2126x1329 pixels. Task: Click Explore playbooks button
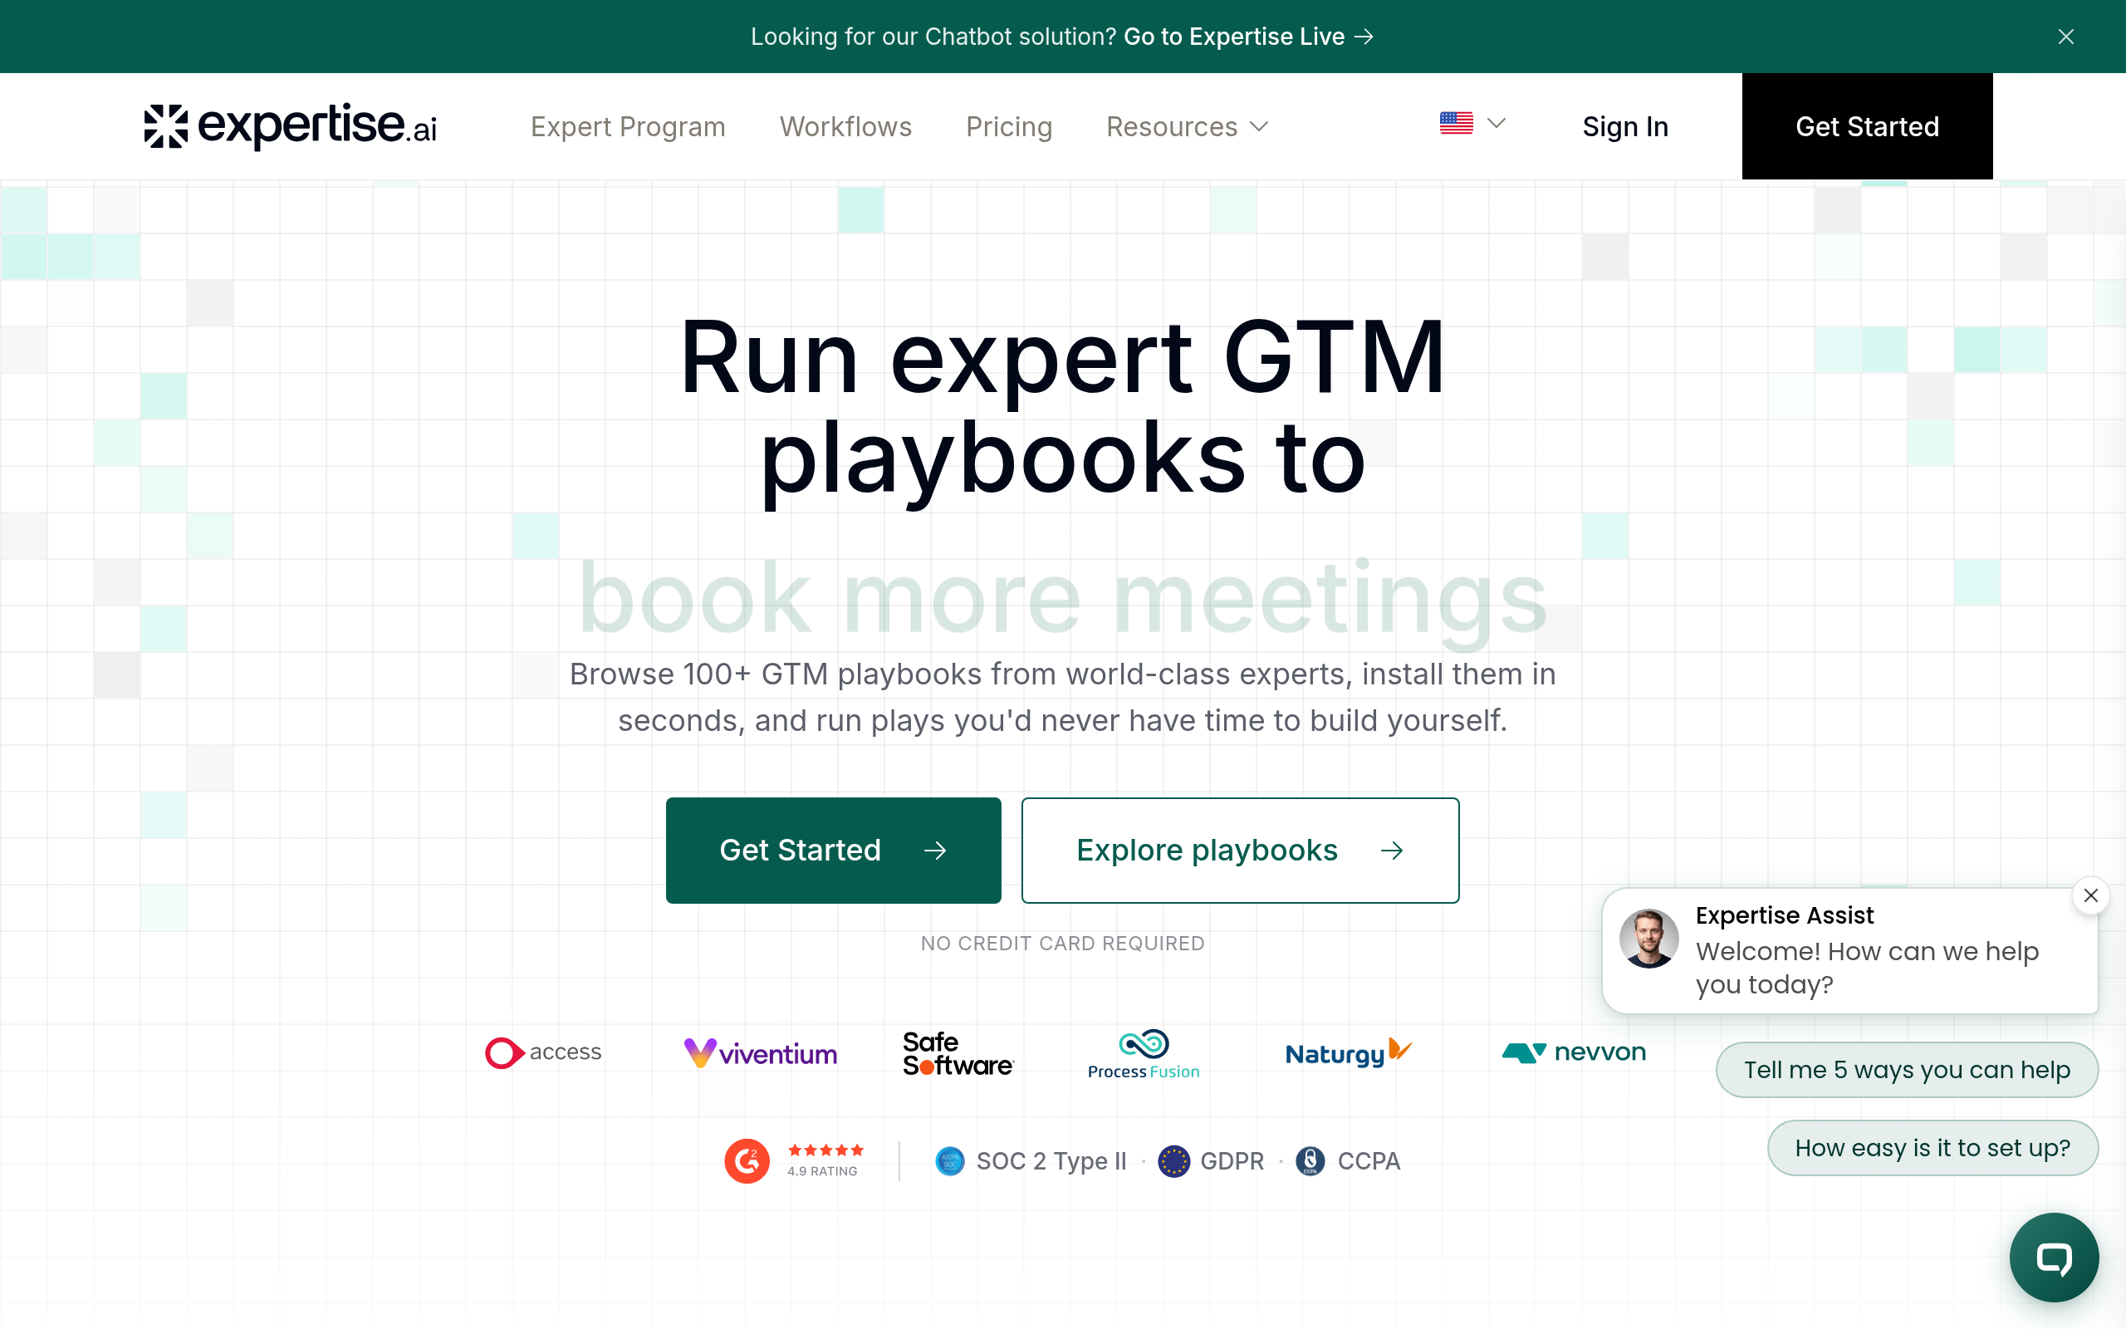pyautogui.click(x=1240, y=850)
